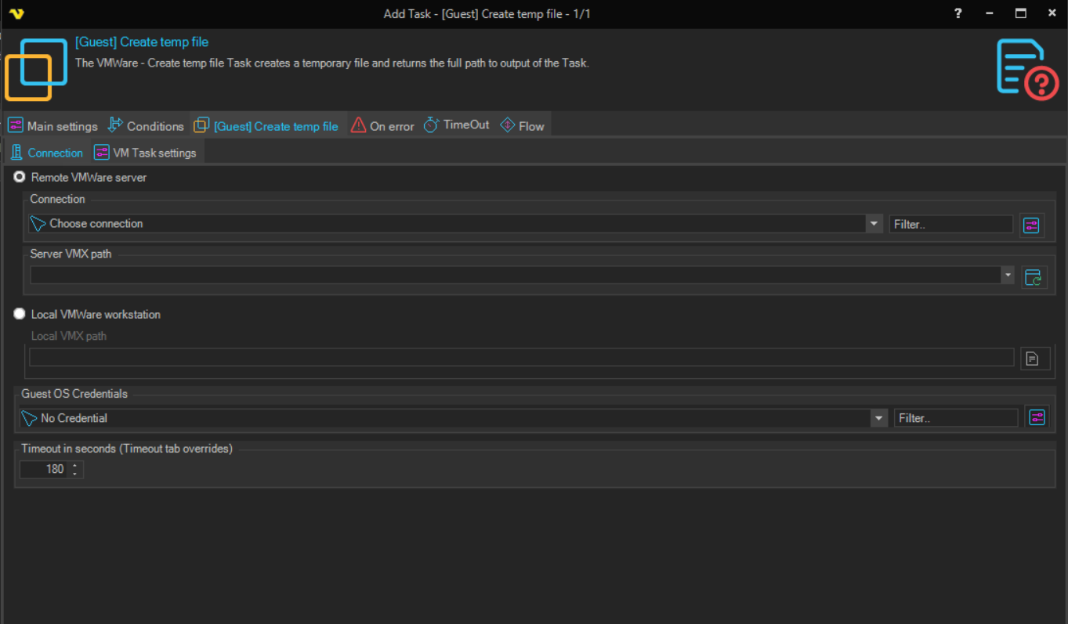
Task: Click the question mark help button in title bar
Action: (x=958, y=13)
